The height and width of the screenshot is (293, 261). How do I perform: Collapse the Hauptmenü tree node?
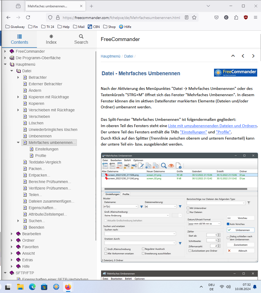5,64
